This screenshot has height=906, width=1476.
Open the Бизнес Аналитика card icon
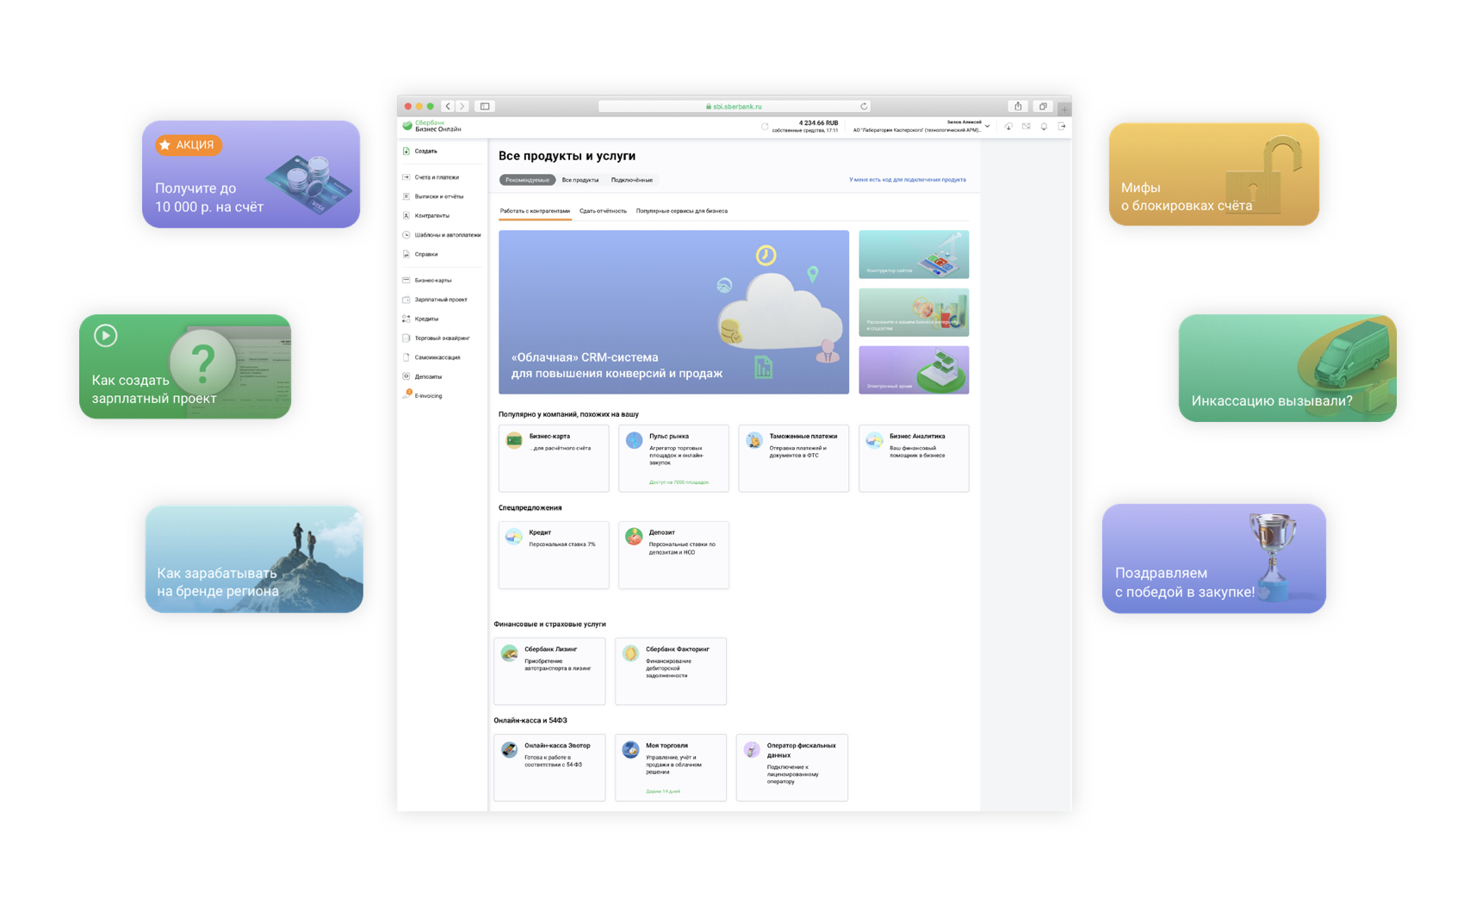pos(874,440)
